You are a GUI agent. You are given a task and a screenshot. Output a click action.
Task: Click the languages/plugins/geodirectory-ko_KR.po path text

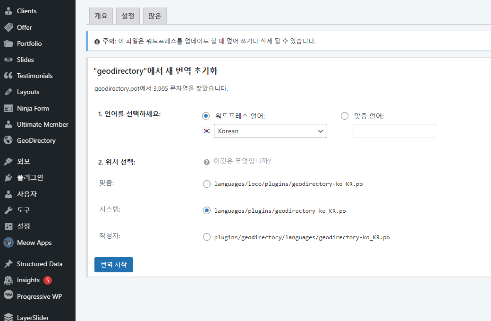pyautogui.click(x=280, y=211)
